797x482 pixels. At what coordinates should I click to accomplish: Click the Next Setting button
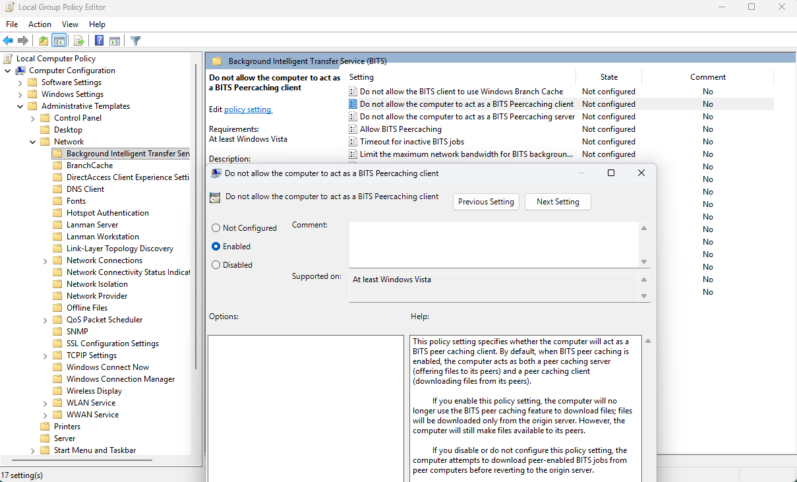click(x=557, y=202)
